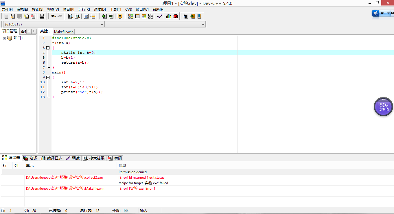Select the 'Permission denied' message row
Viewport: 394px width, 214px height.
(x=198, y=172)
